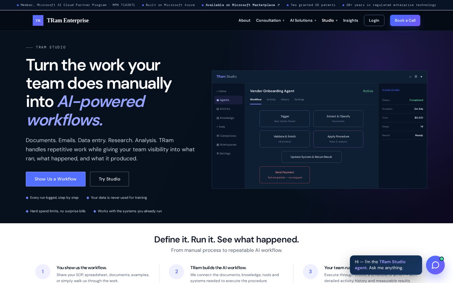Screen dimensions: 453x283
Task: Select Agents in Studio sidebar
Action: (x=228, y=100)
